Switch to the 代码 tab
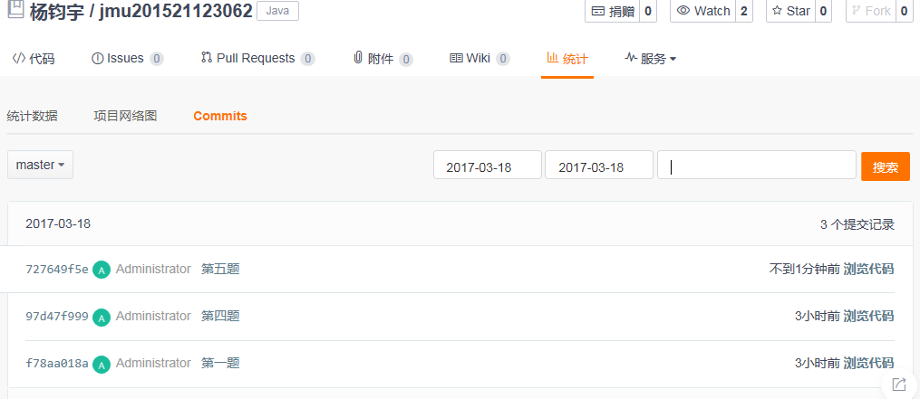 (34, 58)
